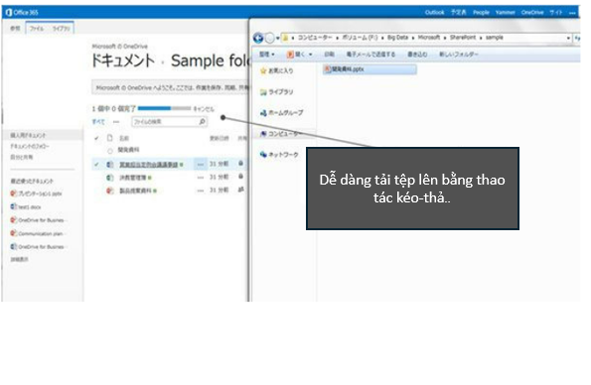Sort by the 更新日時 column header
The image size is (591, 385).
point(220,138)
